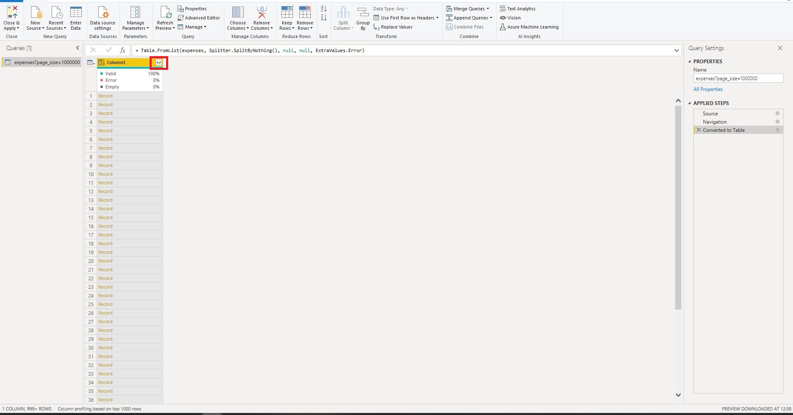793x415 pixels.
Task: Open settings gear for Navigation step
Action: click(x=777, y=122)
